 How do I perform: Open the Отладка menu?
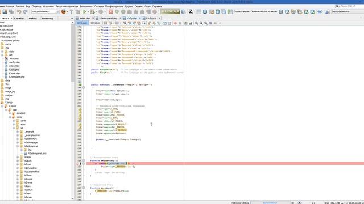point(98,6)
